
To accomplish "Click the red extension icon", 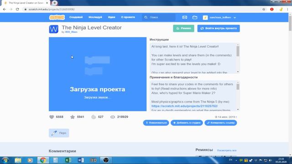I will coord(272,9).
